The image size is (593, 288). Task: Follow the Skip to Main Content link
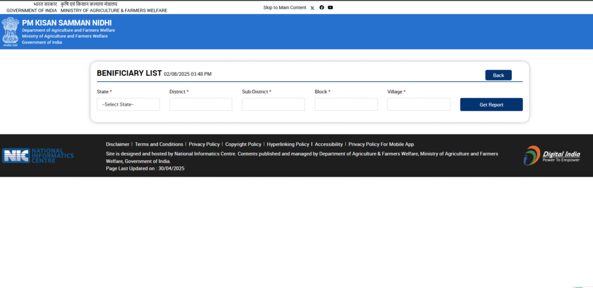tap(284, 8)
